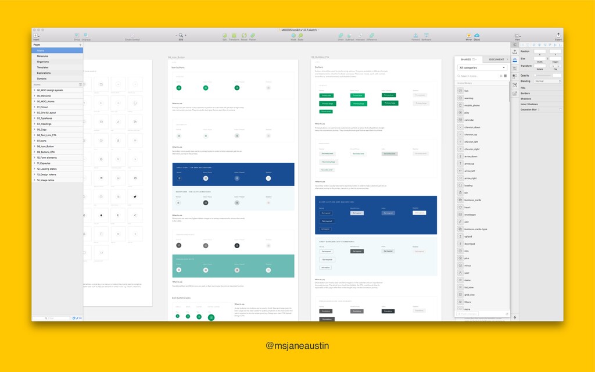Open the View options in toolbar
Image resolution: width=595 pixels, height=372 pixels.
click(517, 36)
